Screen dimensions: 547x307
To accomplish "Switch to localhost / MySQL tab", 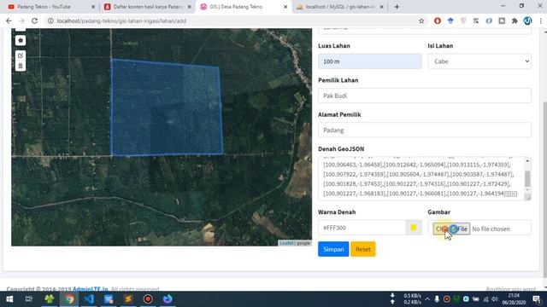I will (340, 7).
